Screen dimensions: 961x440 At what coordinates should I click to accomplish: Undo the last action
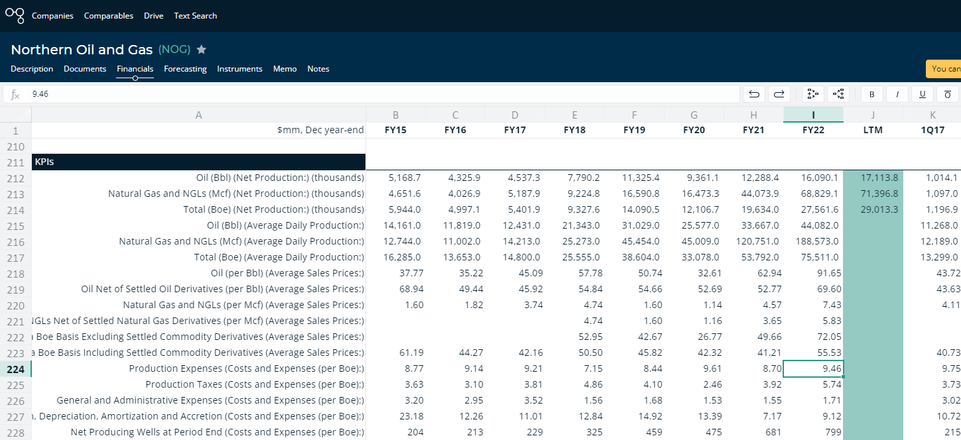(x=754, y=94)
